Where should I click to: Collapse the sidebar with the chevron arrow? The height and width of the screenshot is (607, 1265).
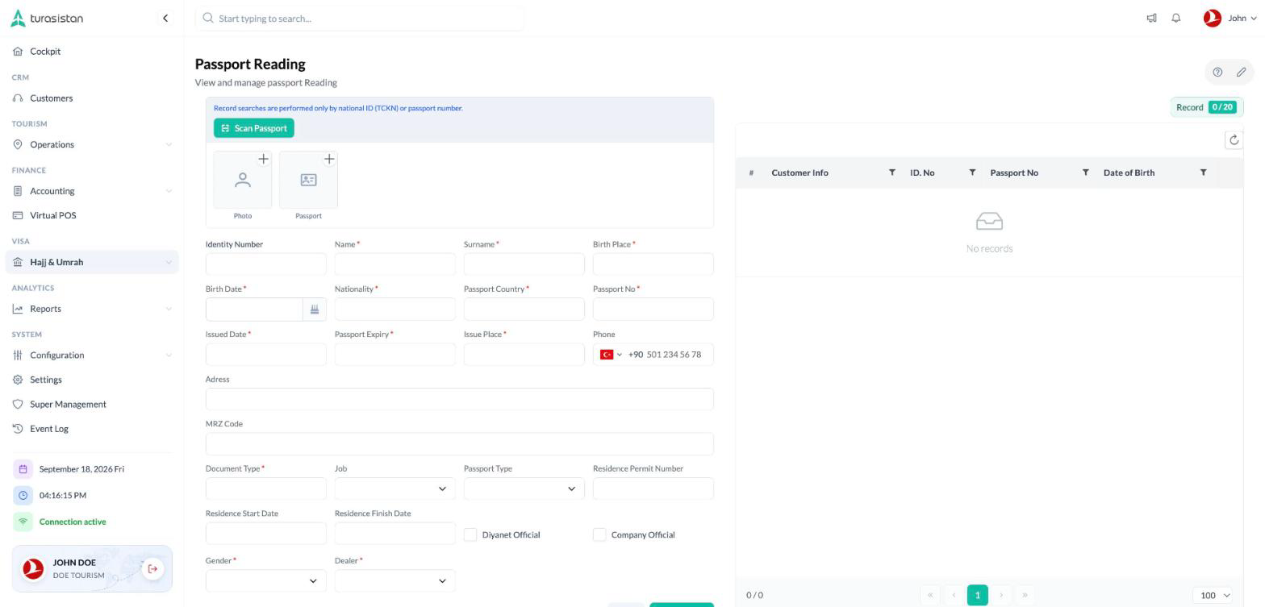click(165, 18)
